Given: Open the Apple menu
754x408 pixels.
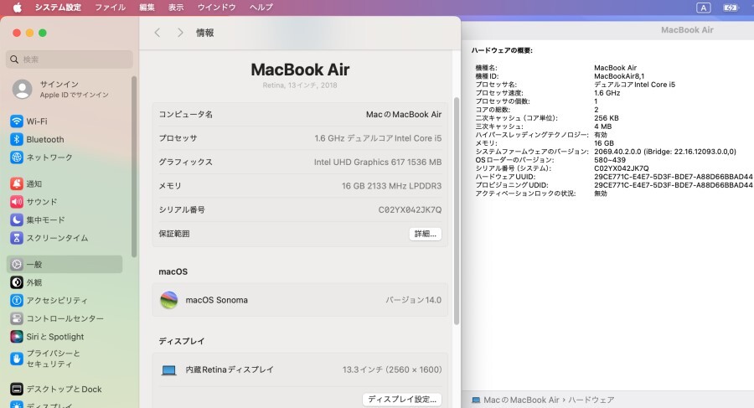Looking at the screenshot, I should click(18, 8).
